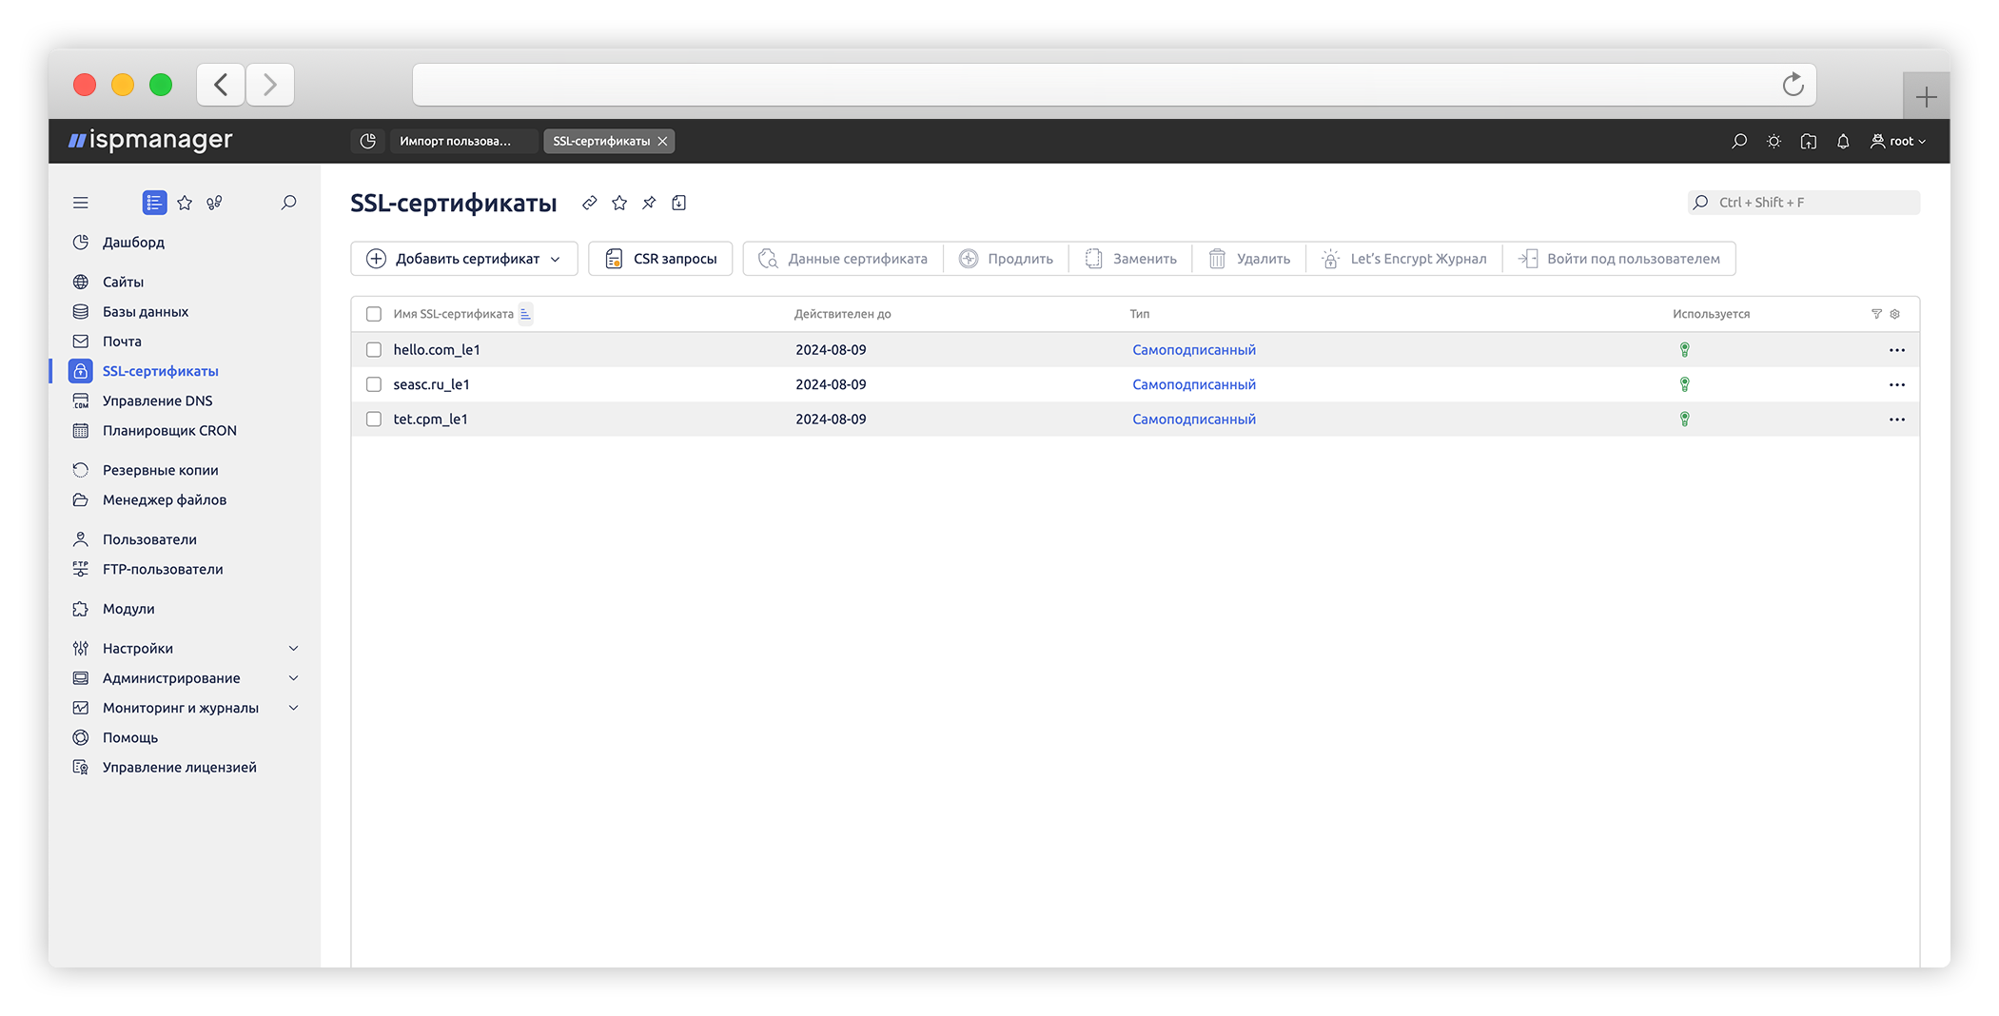1999x1016 pixels.
Task: Open actions menu for hello.com_le1 row
Action: coord(1896,350)
